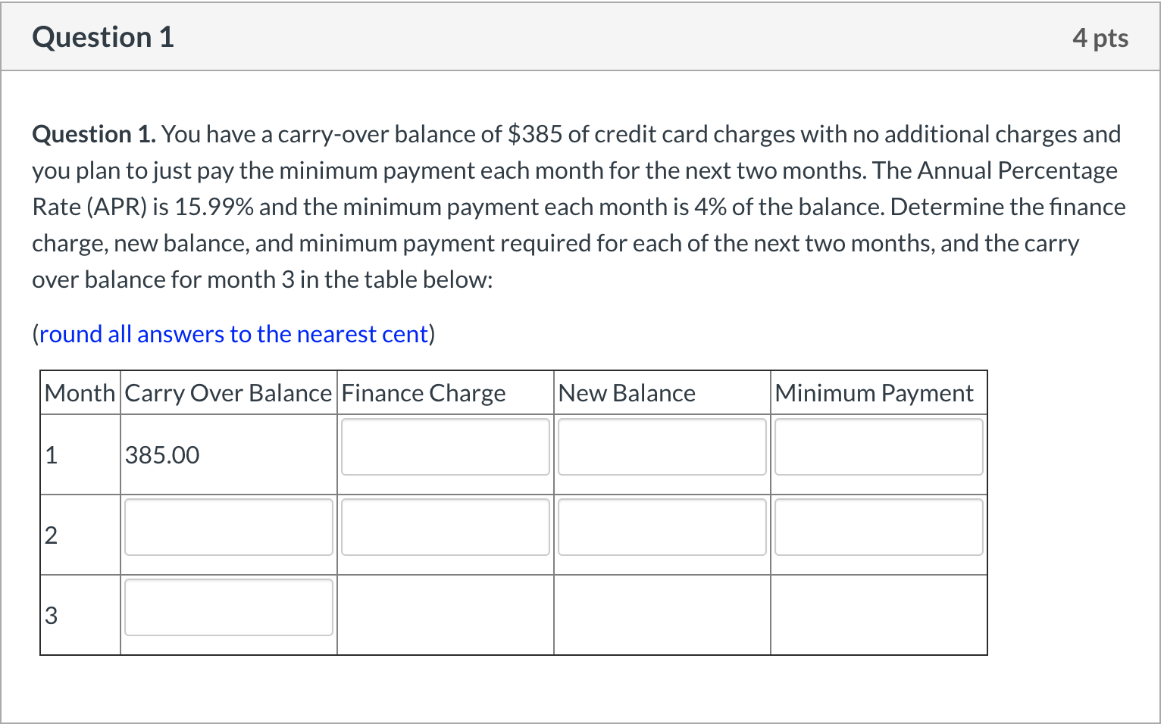Click the Carry Over Balance column header
Screen dimensions: 1164x724
click(x=228, y=392)
